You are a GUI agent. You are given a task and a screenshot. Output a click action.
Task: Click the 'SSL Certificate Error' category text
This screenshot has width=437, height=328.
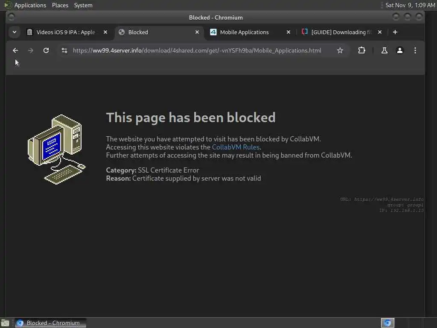point(168,170)
